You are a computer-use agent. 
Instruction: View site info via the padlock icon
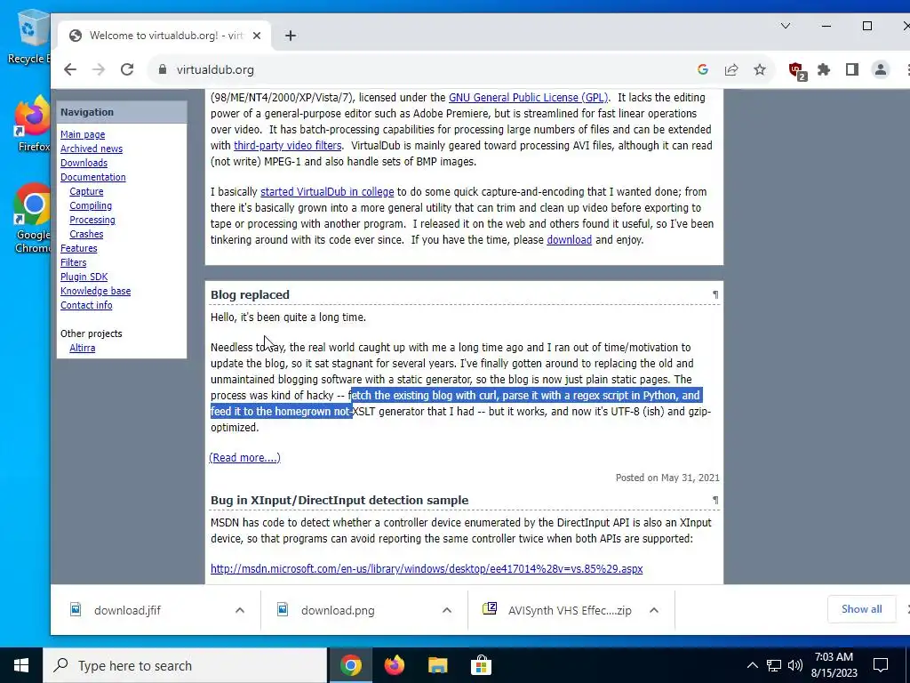pos(163,69)
